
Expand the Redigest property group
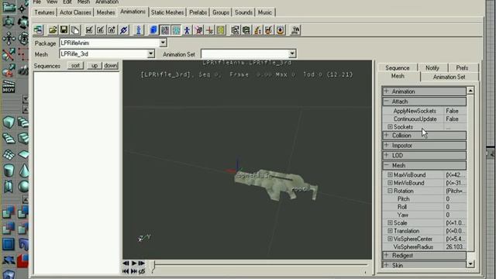point(386,255)
